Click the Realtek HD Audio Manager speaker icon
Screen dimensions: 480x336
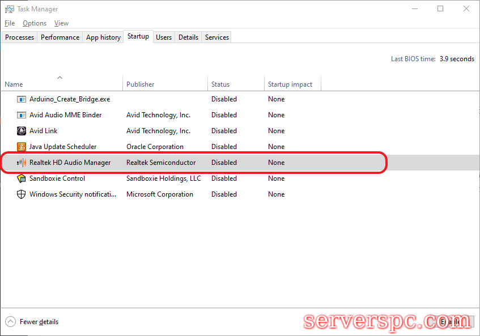(22, 163)
